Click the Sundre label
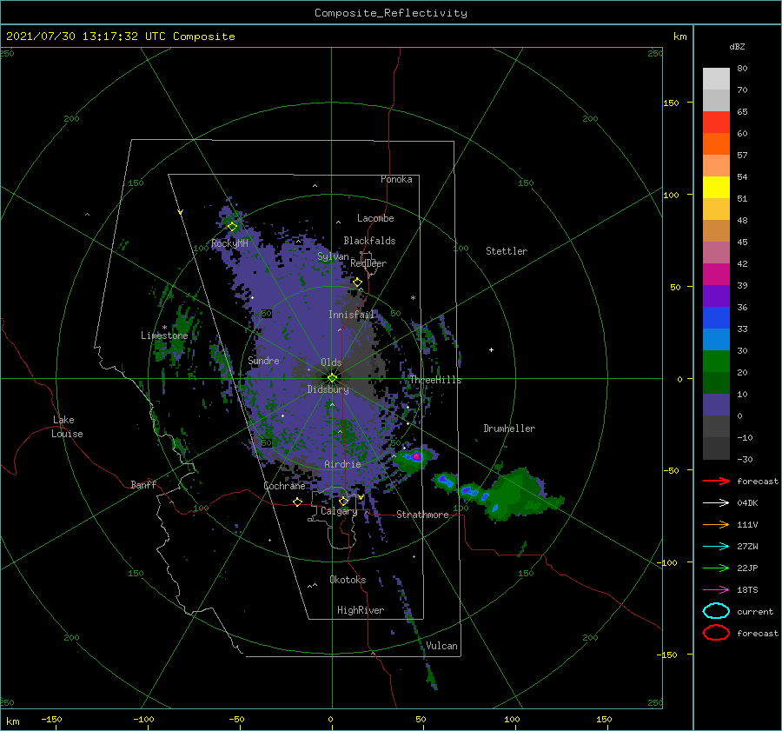The width and height of the screenshot is (782, 731). click(x=263, y=360)
